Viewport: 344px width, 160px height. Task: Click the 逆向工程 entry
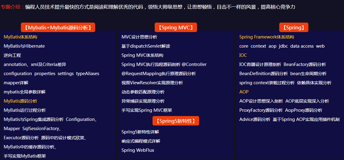pos(12,56)
